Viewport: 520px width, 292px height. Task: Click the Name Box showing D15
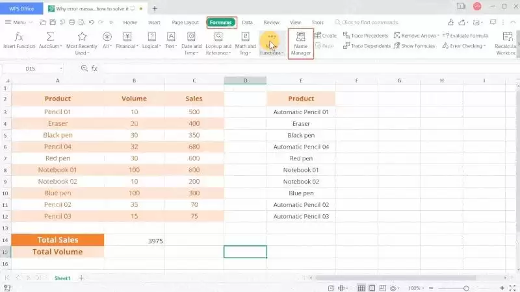tap(32, 69)
